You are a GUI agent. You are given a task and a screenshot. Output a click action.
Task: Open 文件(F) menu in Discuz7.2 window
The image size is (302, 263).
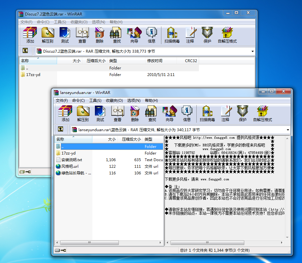(x=26, y=22)
